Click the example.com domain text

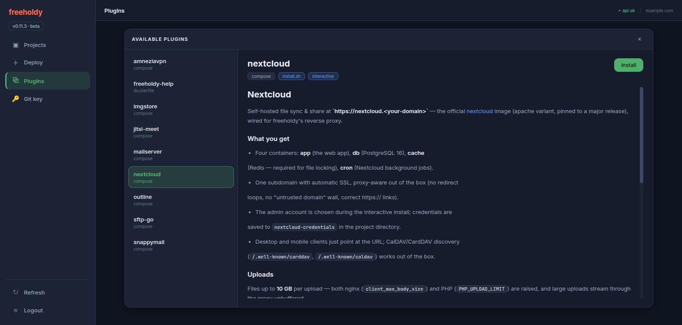(659, 10)
